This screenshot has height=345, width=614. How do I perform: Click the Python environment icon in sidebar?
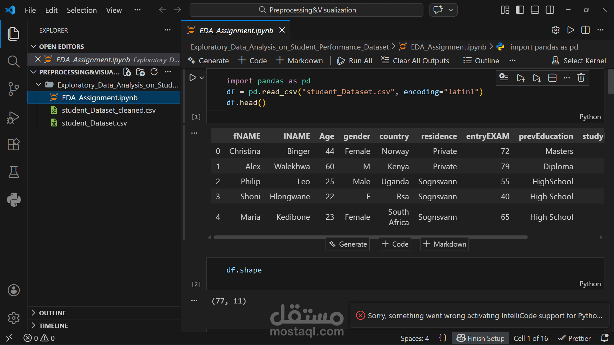coord(13,200)
